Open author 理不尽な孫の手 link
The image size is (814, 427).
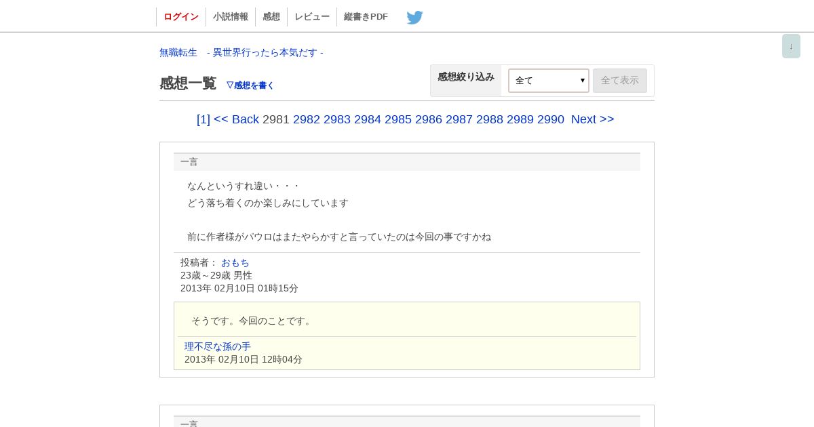point(218,346)
